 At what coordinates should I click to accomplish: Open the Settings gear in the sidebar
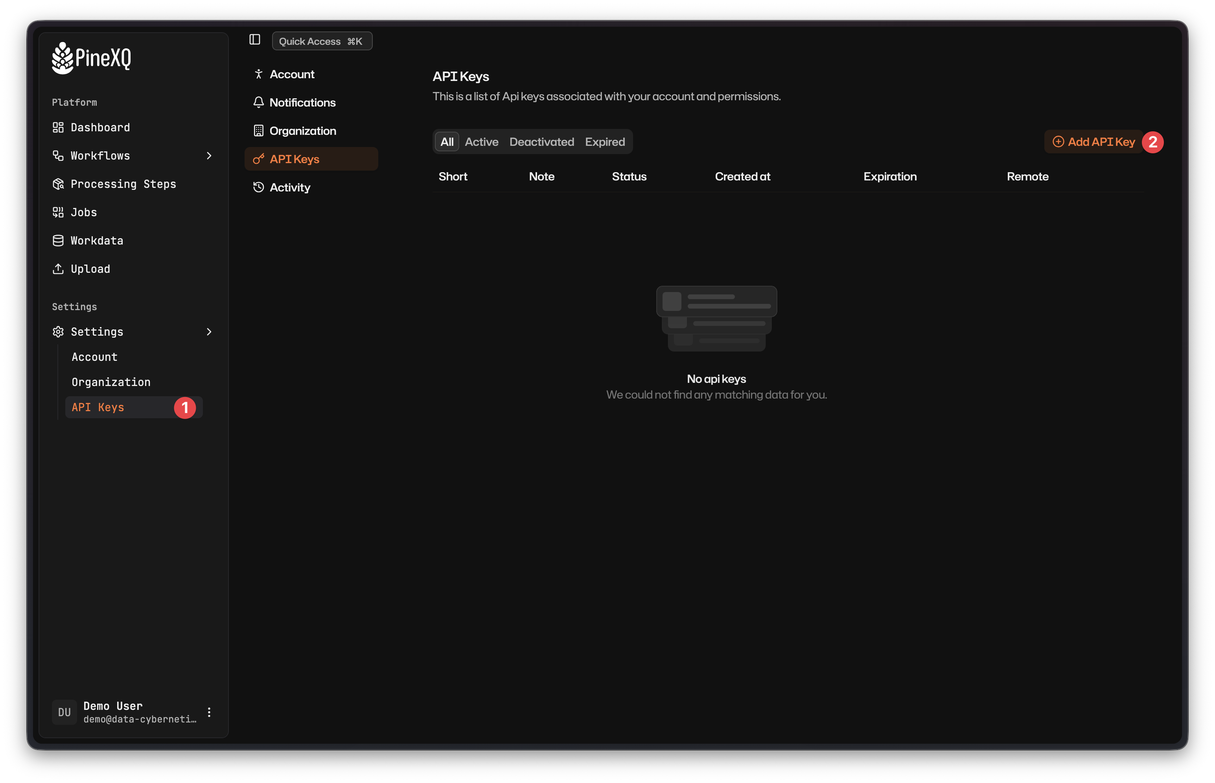point(58,331)
